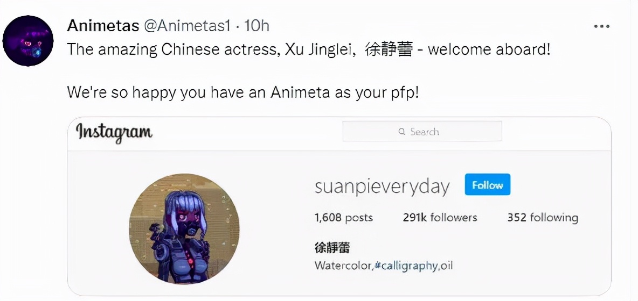This screenshot has width=638, height=301.
Task: Click the tweet text mentioning Xu Jinglei
Action: click(x=308, y=50)
